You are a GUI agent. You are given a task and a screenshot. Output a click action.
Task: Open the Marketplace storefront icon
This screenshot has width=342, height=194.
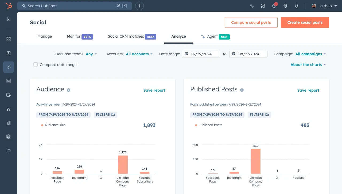coord(263,6)
